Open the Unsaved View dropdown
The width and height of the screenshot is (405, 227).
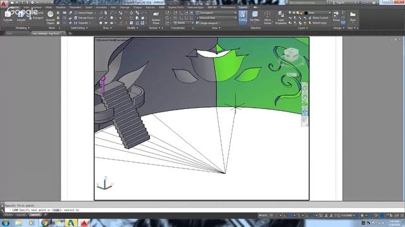[x=216, y=18]
